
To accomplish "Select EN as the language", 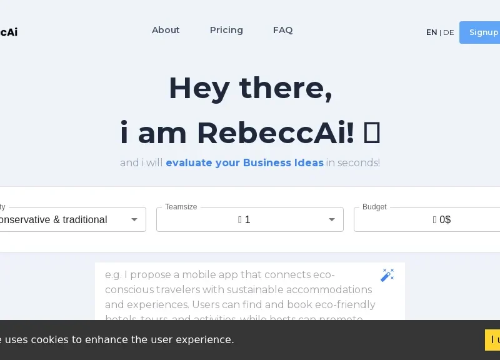I will pyautogui.click(x=431, y=32).
